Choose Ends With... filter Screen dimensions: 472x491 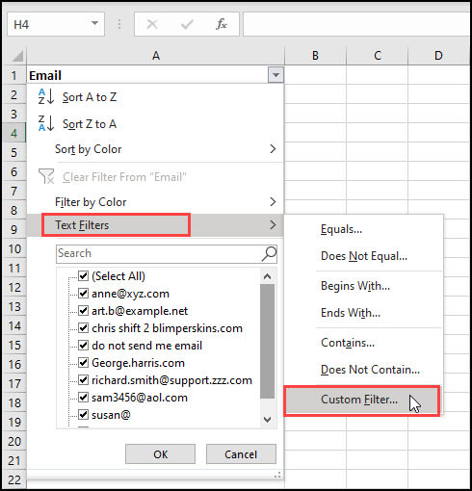363,313
